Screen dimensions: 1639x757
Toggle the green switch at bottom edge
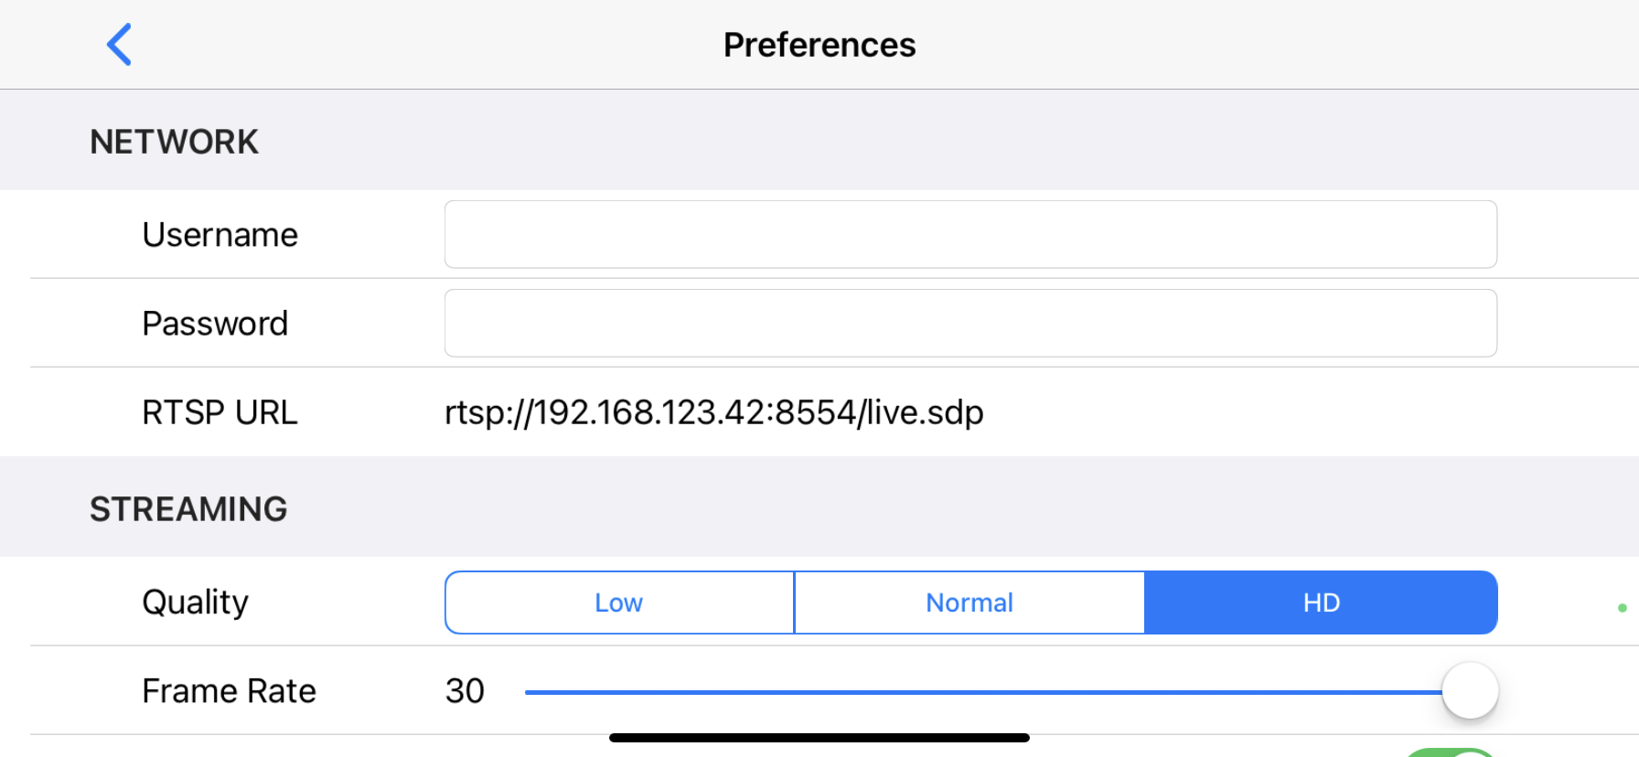point(1450,752)
